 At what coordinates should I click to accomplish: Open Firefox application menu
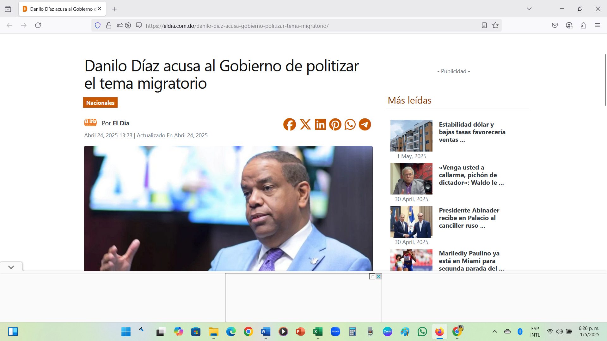[598, 25]
